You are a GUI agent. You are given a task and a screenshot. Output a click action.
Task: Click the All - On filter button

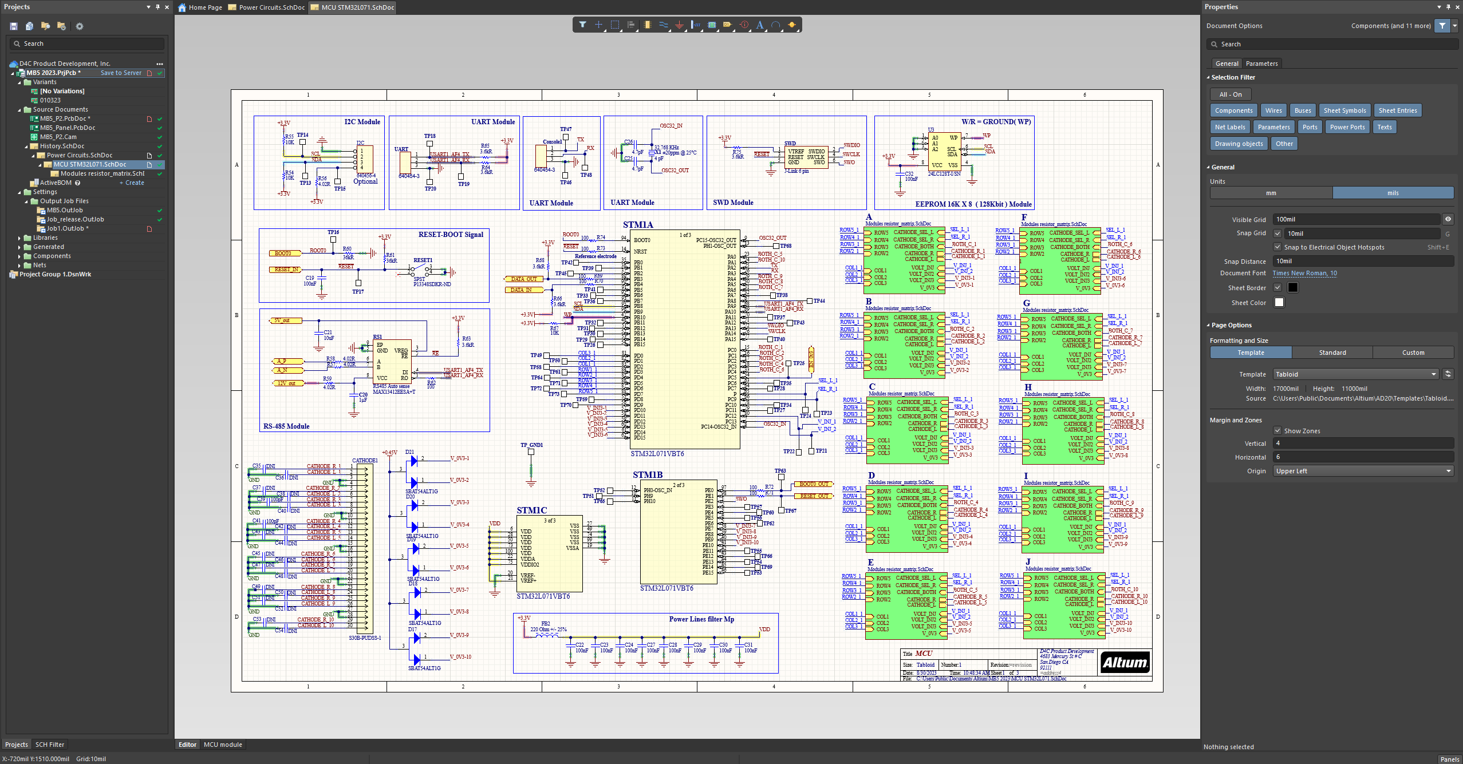pyautogui.click(x=1231, y=94)
